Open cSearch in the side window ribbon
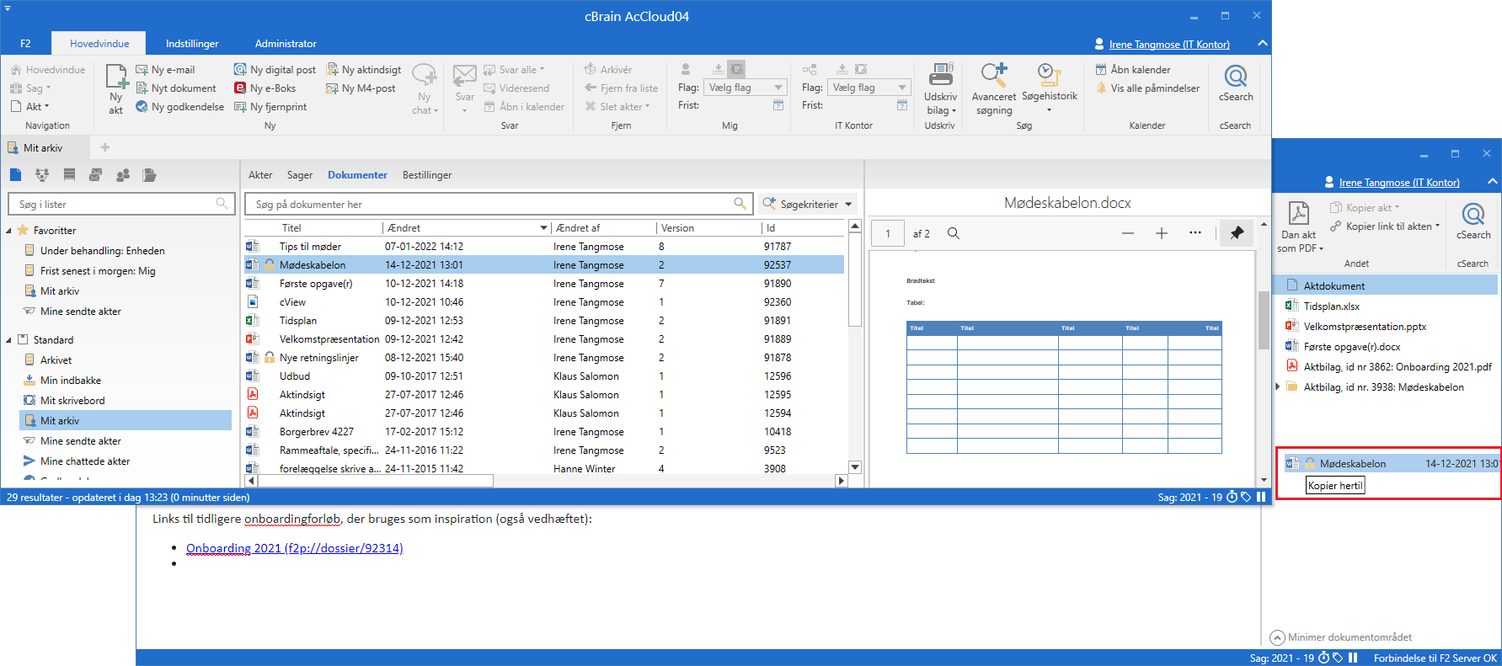The image size is (1502, 666). pos(1473,221)
